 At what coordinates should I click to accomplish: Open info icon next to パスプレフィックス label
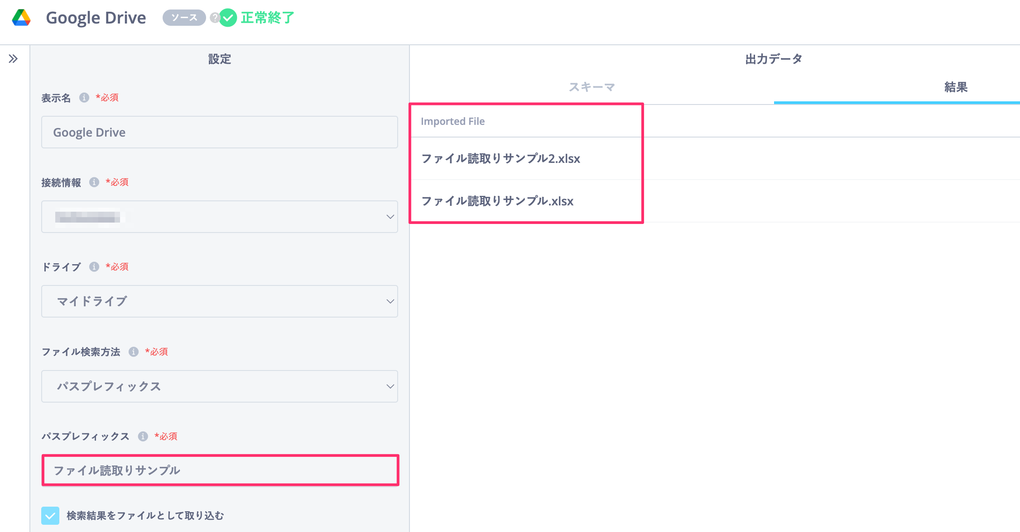click(x=143, y=436)
